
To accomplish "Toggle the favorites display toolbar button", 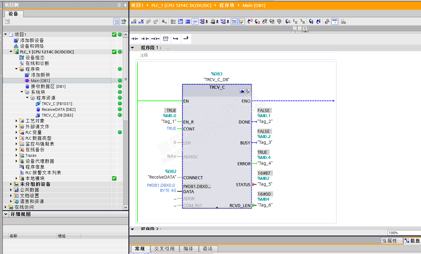I will click(241, 21).
